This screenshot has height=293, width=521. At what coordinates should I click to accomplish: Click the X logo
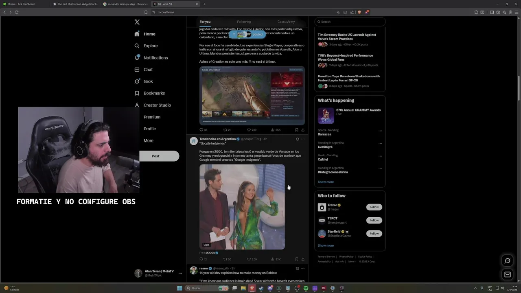click(137, 22)
